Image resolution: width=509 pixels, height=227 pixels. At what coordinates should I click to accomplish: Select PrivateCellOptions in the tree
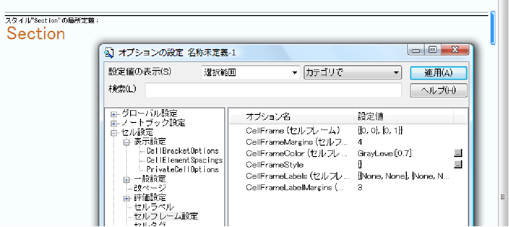tap(183, 169)
